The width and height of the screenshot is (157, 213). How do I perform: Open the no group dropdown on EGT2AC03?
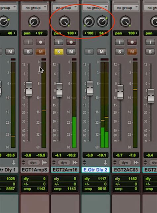coord(126,8)
